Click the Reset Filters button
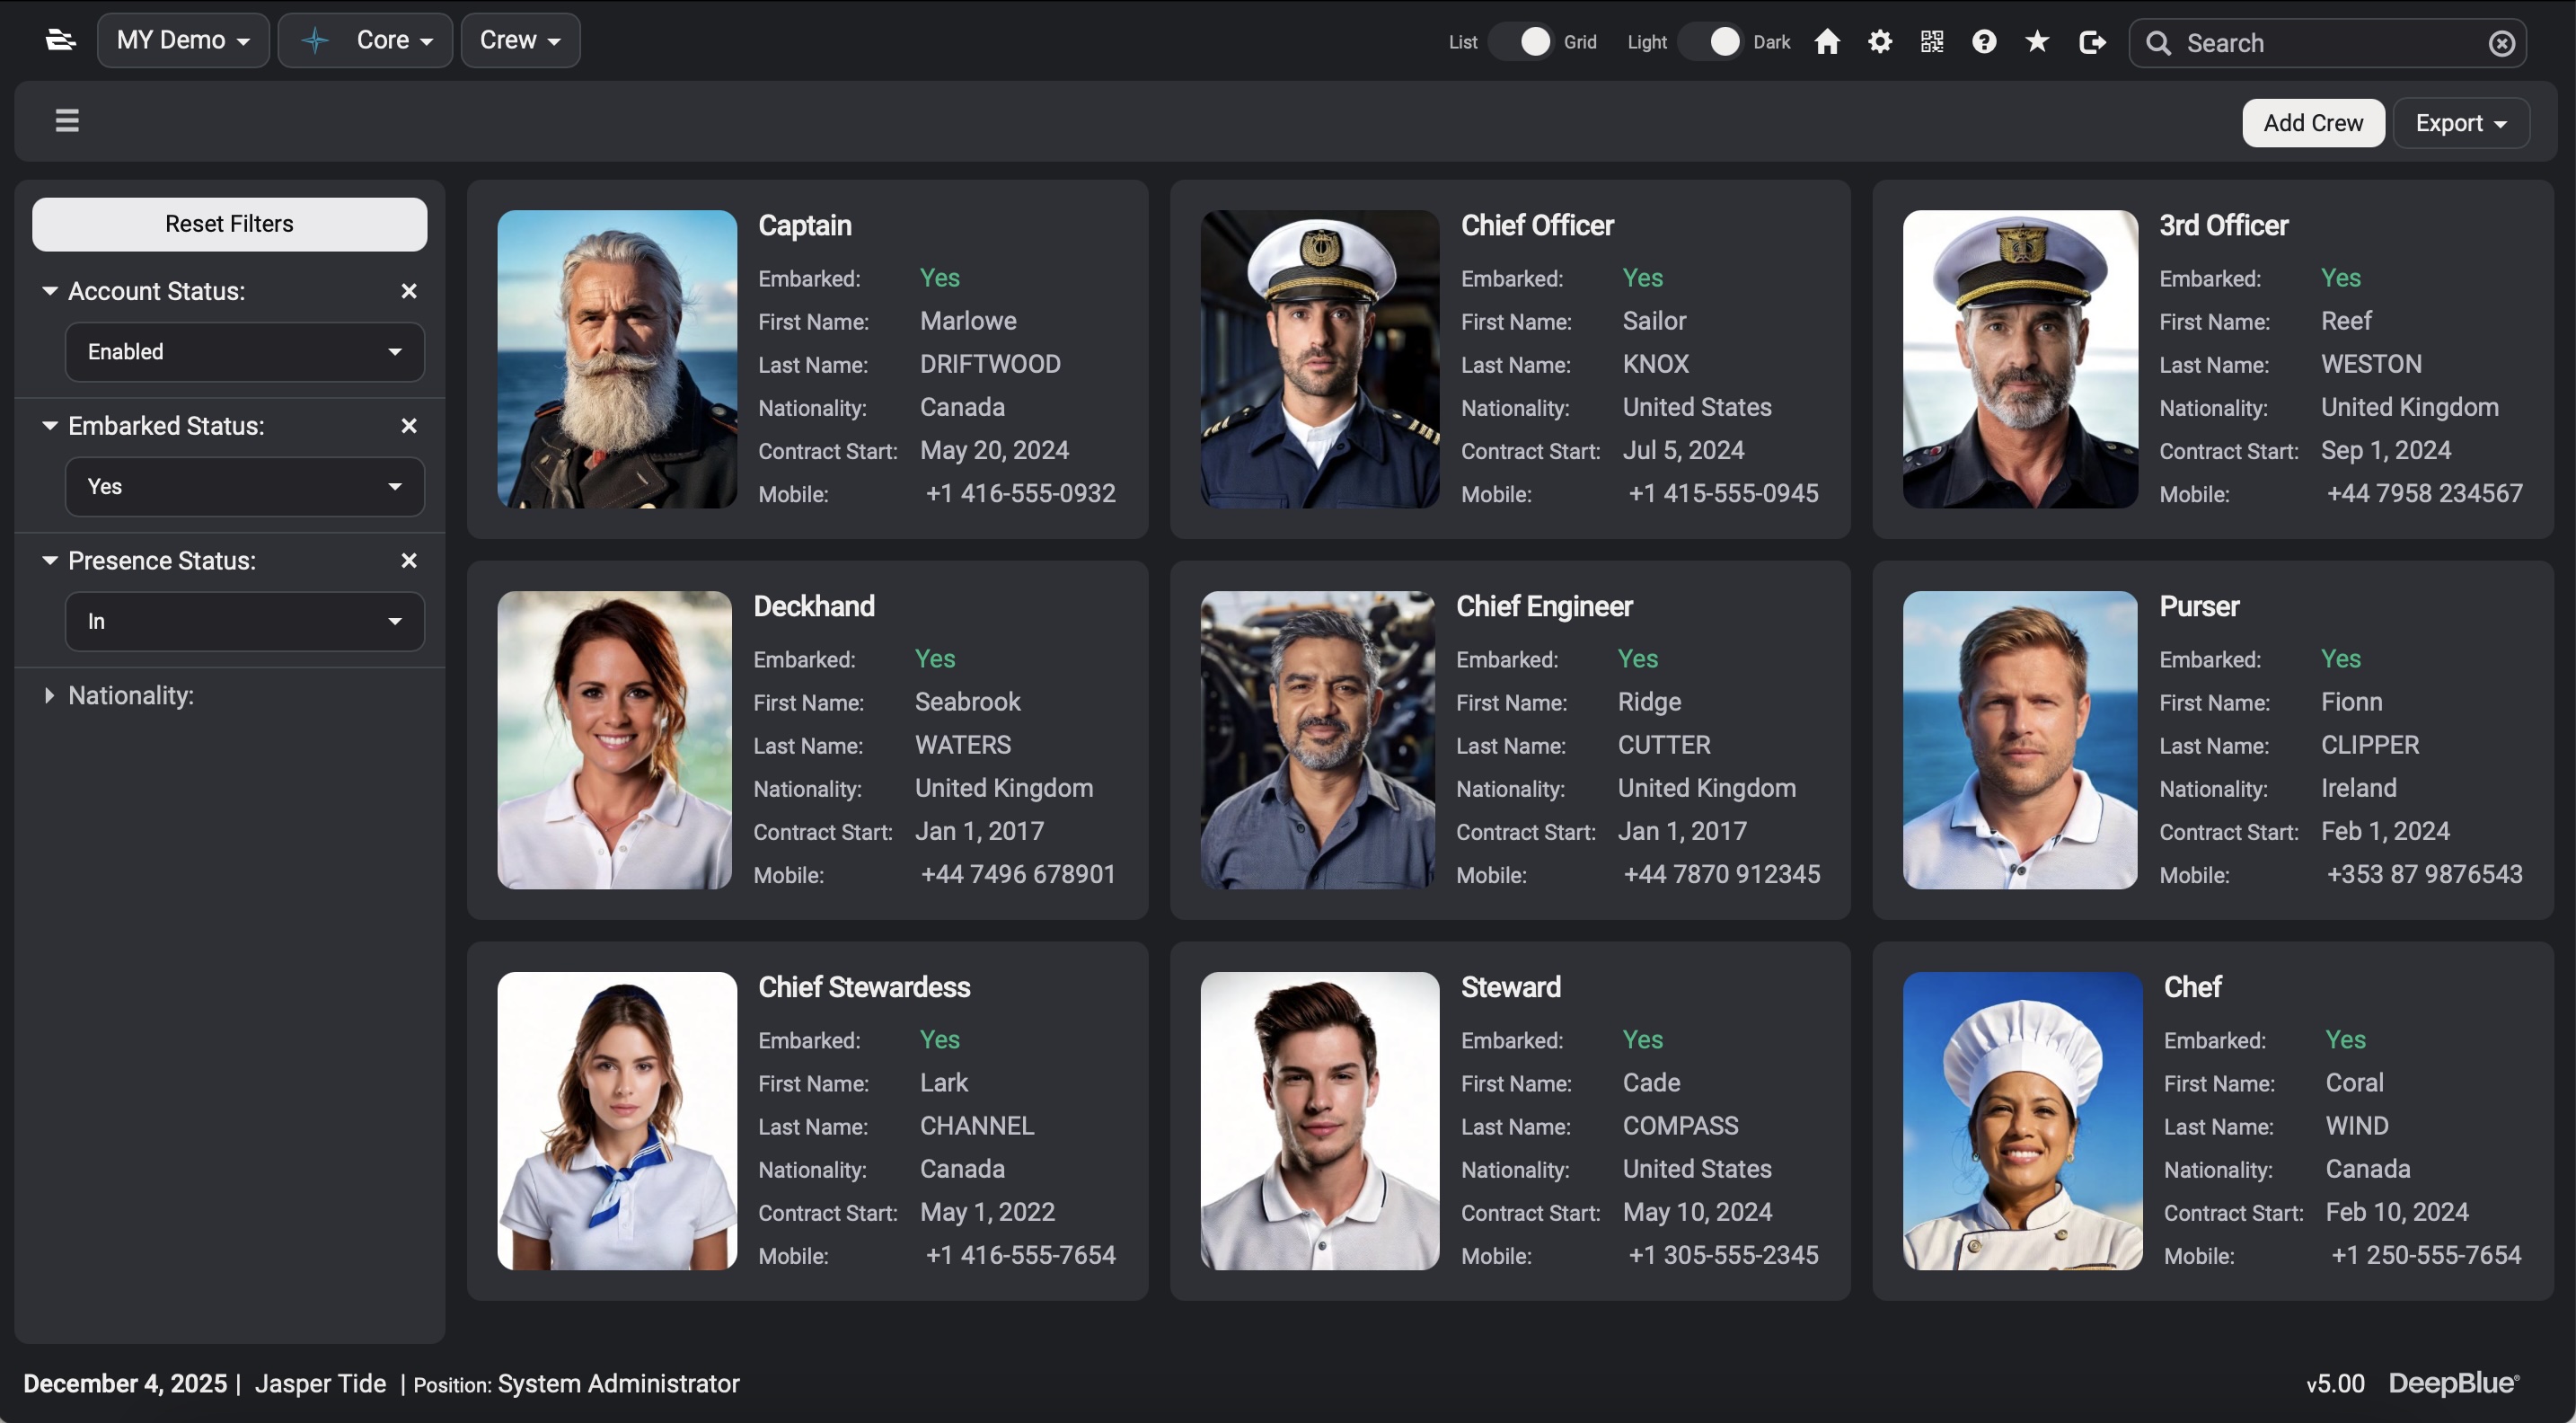This screenshot has width=2576, height=1423. pyautogui.click(x=229, y=224)
